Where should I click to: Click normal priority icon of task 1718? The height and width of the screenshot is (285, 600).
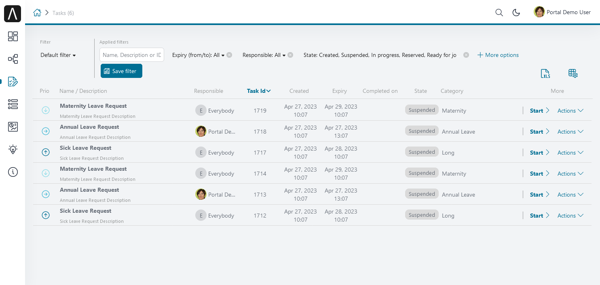(46, 131)
